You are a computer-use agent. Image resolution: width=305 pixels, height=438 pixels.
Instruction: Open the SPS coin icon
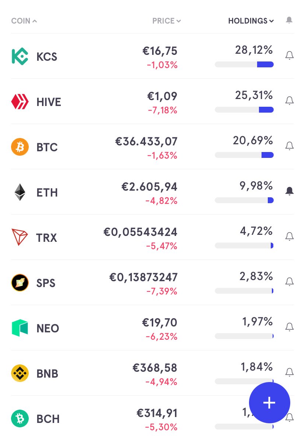[x=20, y=283]
